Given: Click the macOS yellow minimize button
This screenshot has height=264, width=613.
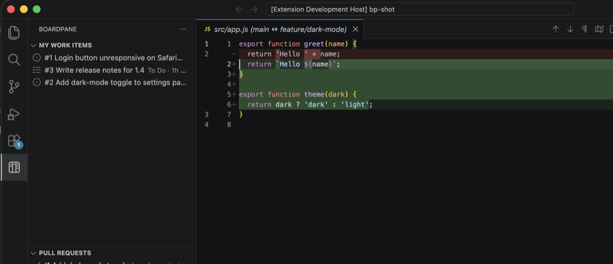Looking at the screenshot, I should [x=24, y=10].
